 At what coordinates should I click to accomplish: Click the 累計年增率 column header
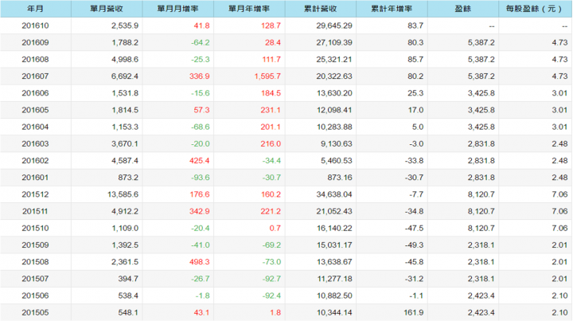point(392,9)
